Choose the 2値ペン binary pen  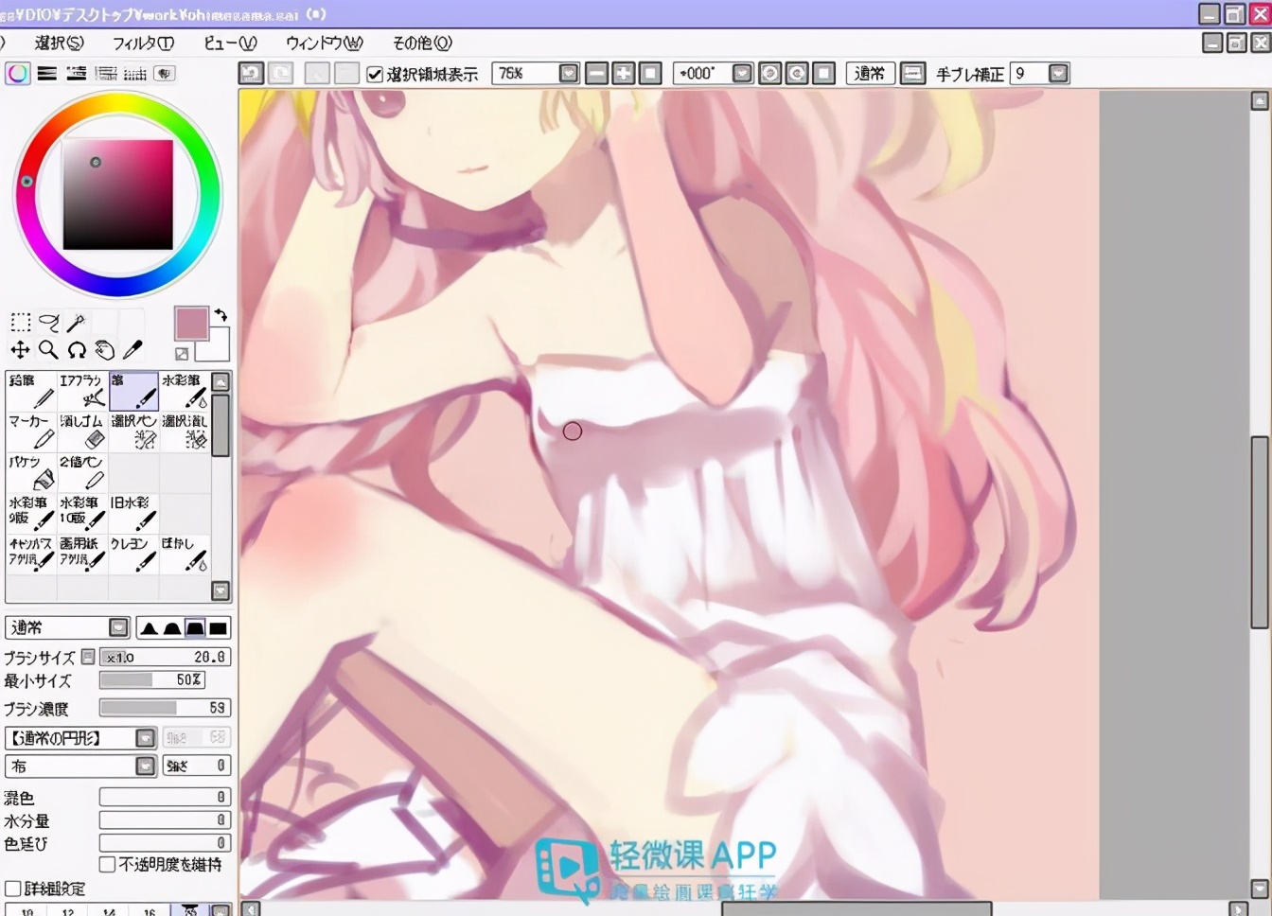[82, 472]
